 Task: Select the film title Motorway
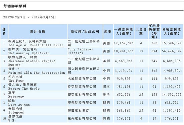coord(16,97)
